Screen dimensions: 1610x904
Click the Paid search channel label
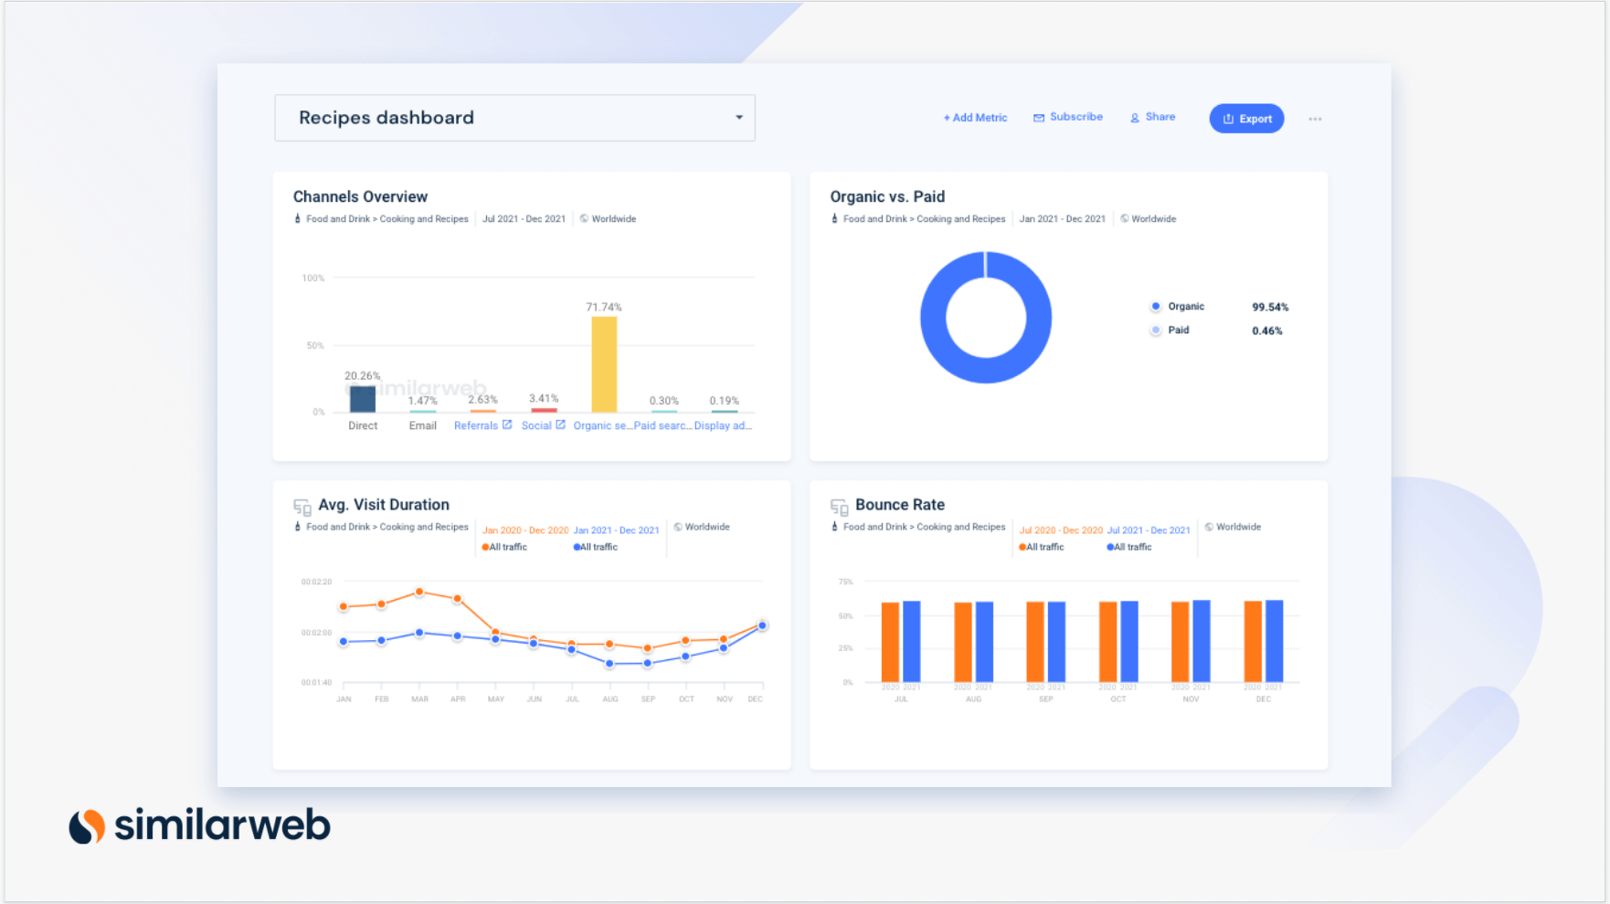tap(662, 426)
